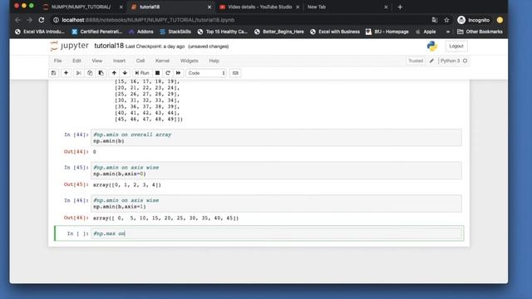Screen dimensions: 532x299
Task: Click the pencil edit mode icon
Action: point(431,61)
